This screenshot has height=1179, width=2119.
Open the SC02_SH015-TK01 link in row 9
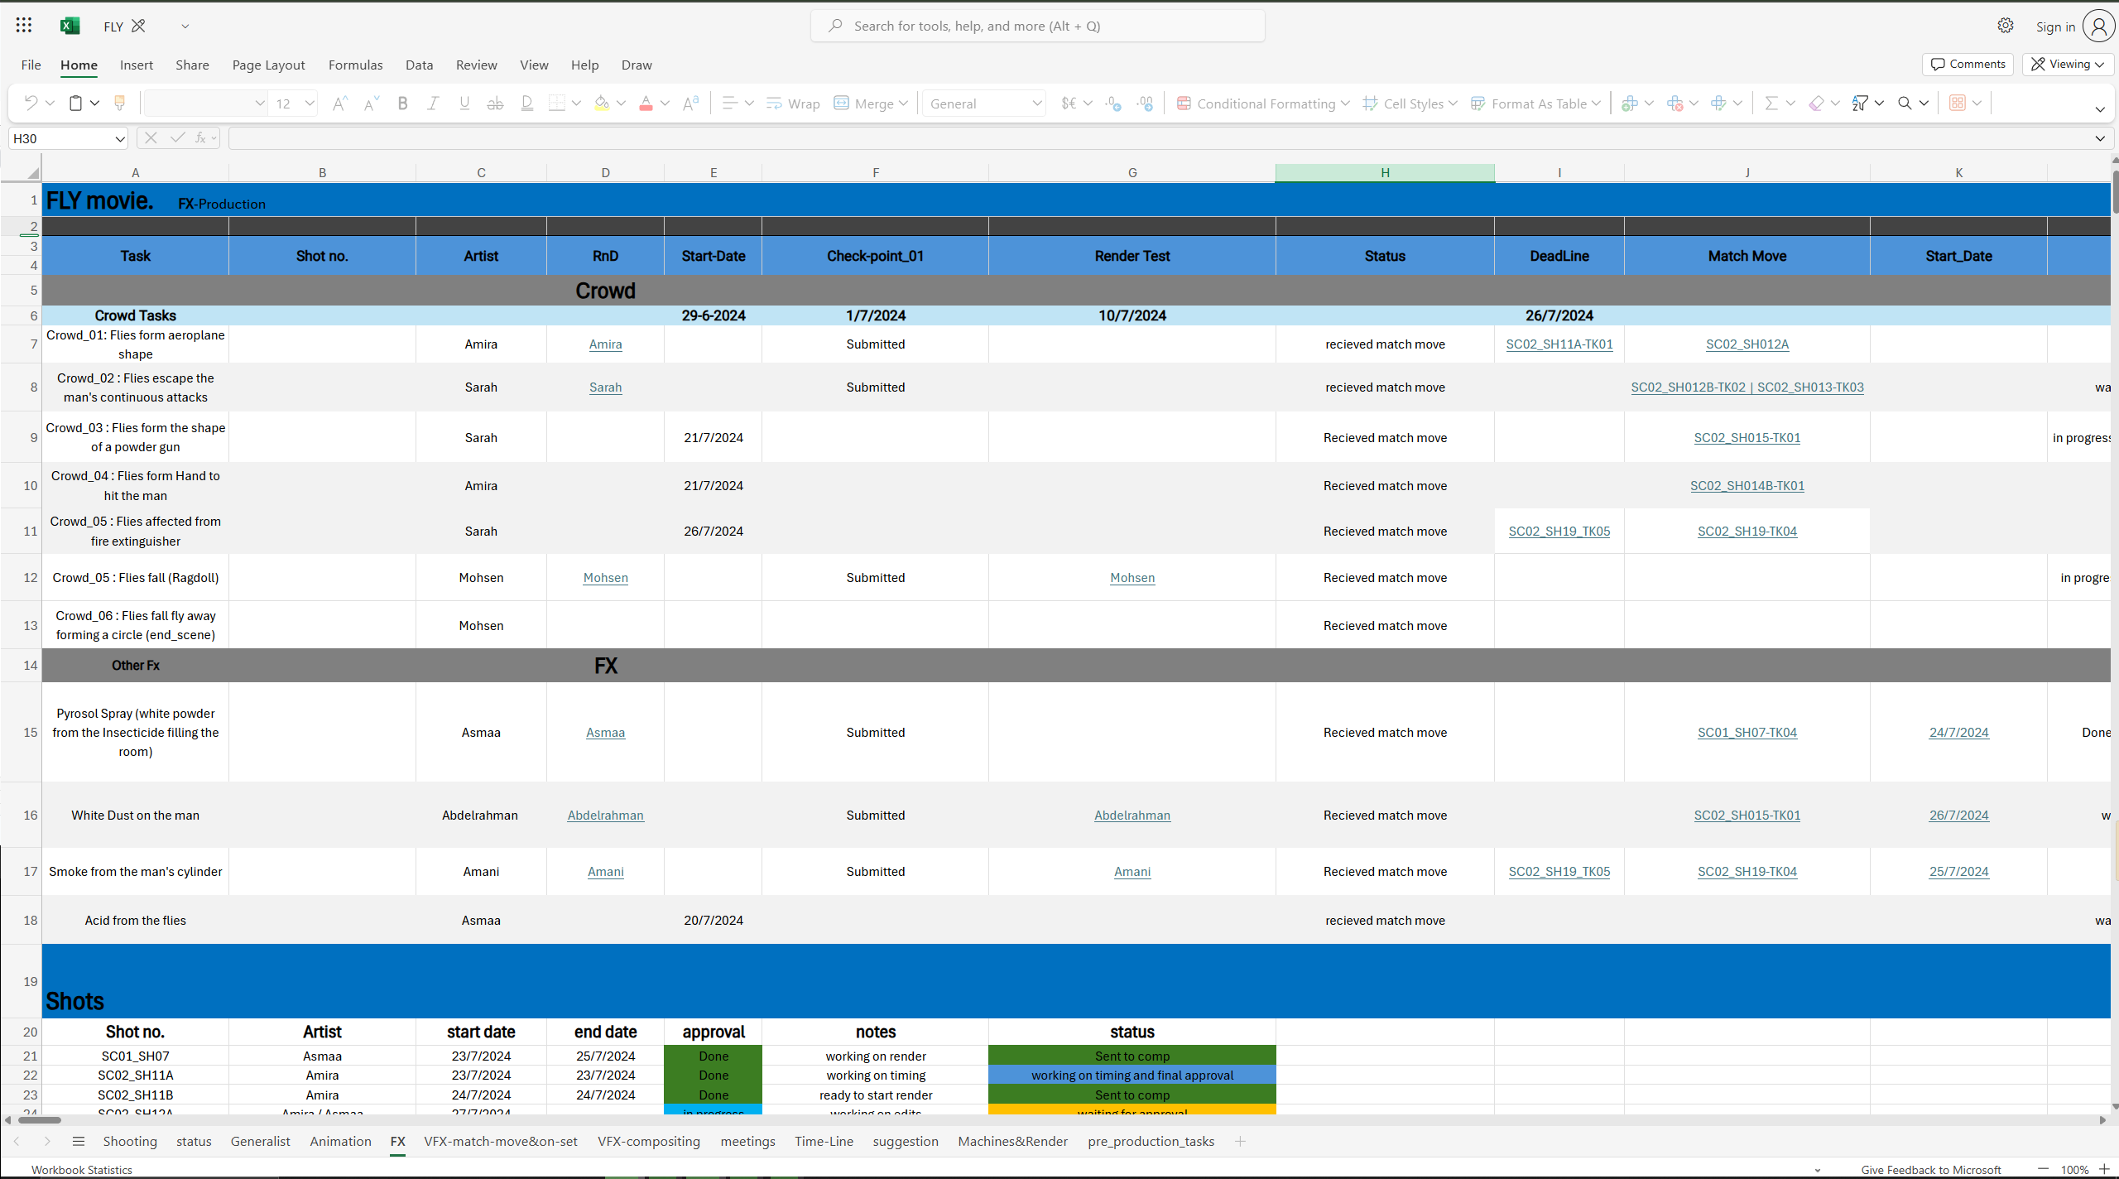click(x=1747, y=437)
